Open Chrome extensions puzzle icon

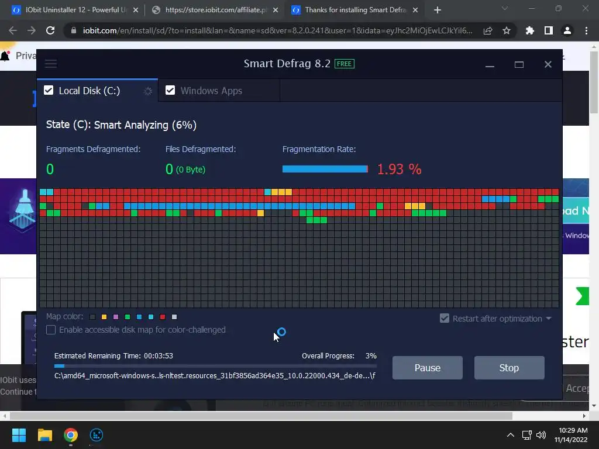click(529, 30)
